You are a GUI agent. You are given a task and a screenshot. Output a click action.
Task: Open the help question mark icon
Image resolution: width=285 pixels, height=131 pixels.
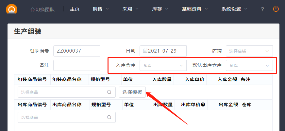click(262, 9)
